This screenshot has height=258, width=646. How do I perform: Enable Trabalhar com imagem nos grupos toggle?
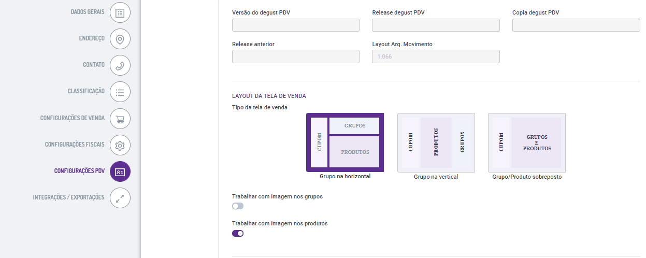point(238,206)
